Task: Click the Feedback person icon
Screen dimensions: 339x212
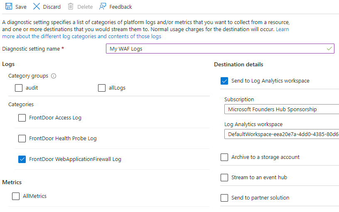Action: [x=103, y=7]
